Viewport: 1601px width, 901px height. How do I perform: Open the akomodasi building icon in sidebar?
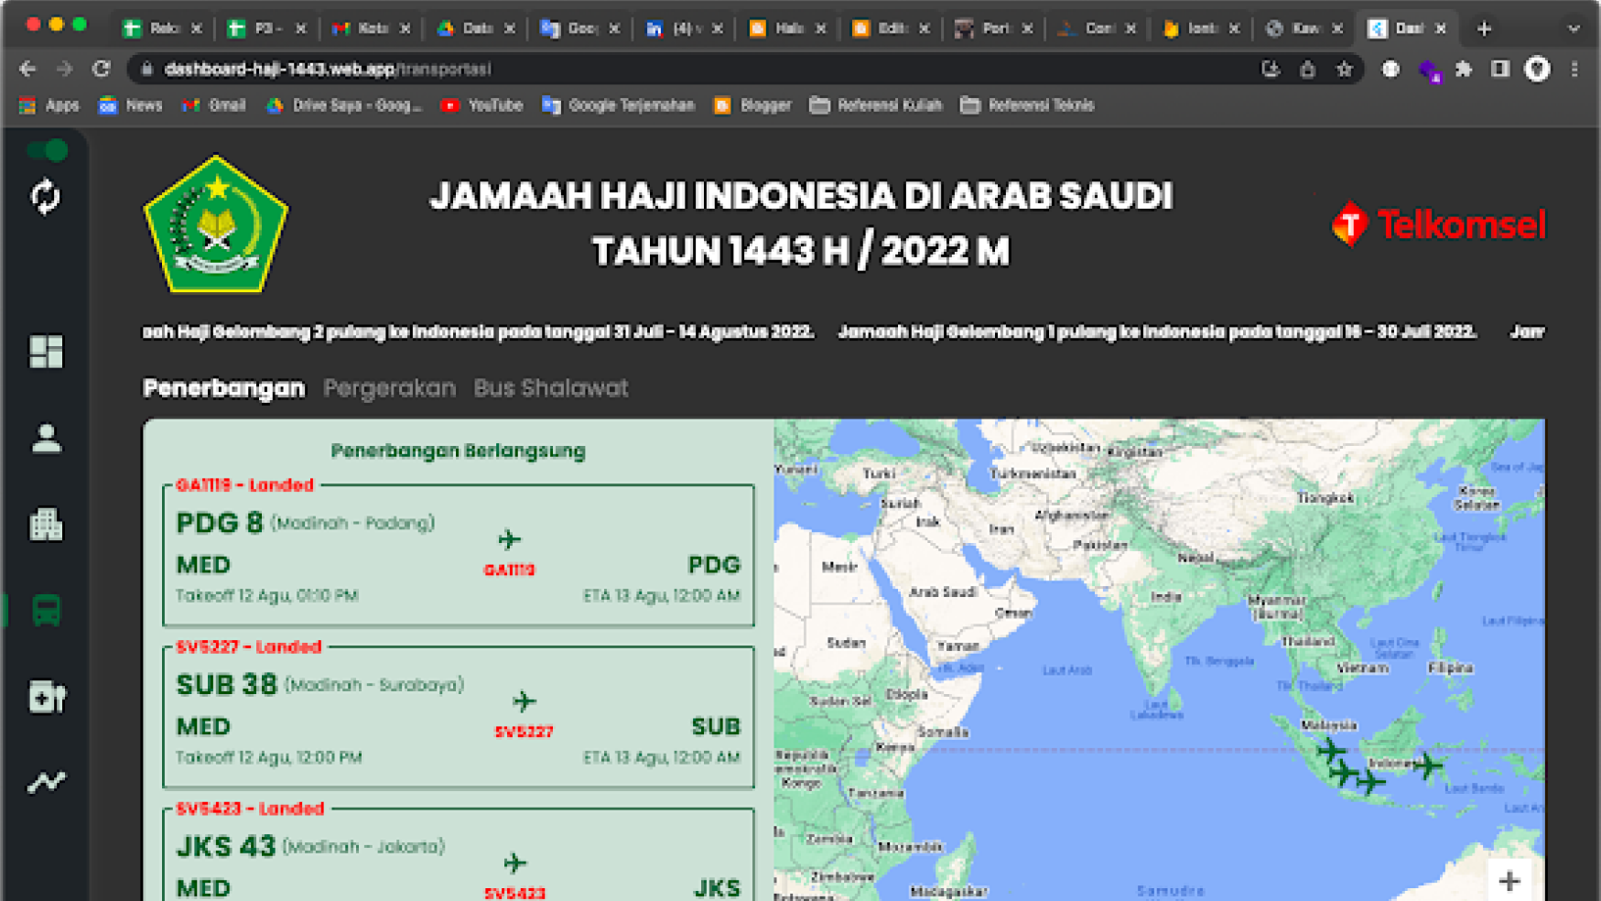point(46,524)
